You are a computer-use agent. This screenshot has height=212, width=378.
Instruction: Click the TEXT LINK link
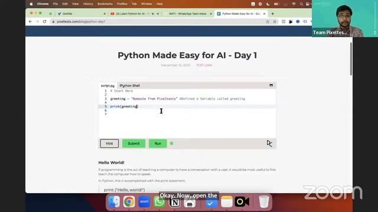click(204, 65)
